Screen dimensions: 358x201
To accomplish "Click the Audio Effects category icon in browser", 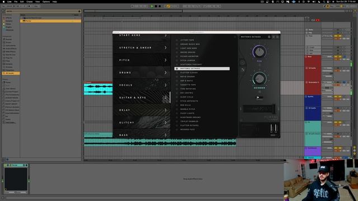I will [x=4, y=49].
